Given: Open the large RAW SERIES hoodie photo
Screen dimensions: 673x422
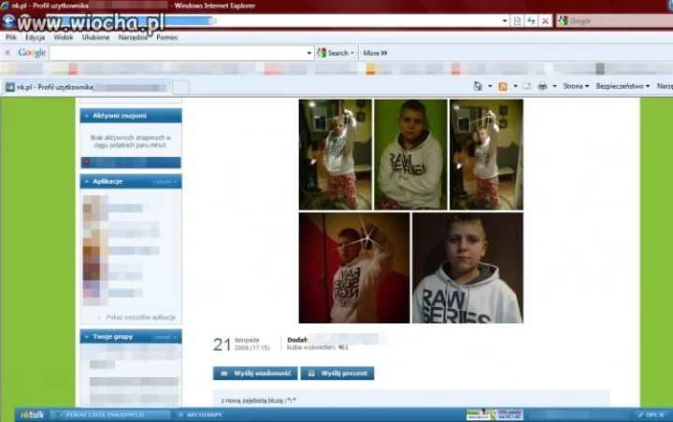Looking at the screenshot, I should click(x=467, y=268).
